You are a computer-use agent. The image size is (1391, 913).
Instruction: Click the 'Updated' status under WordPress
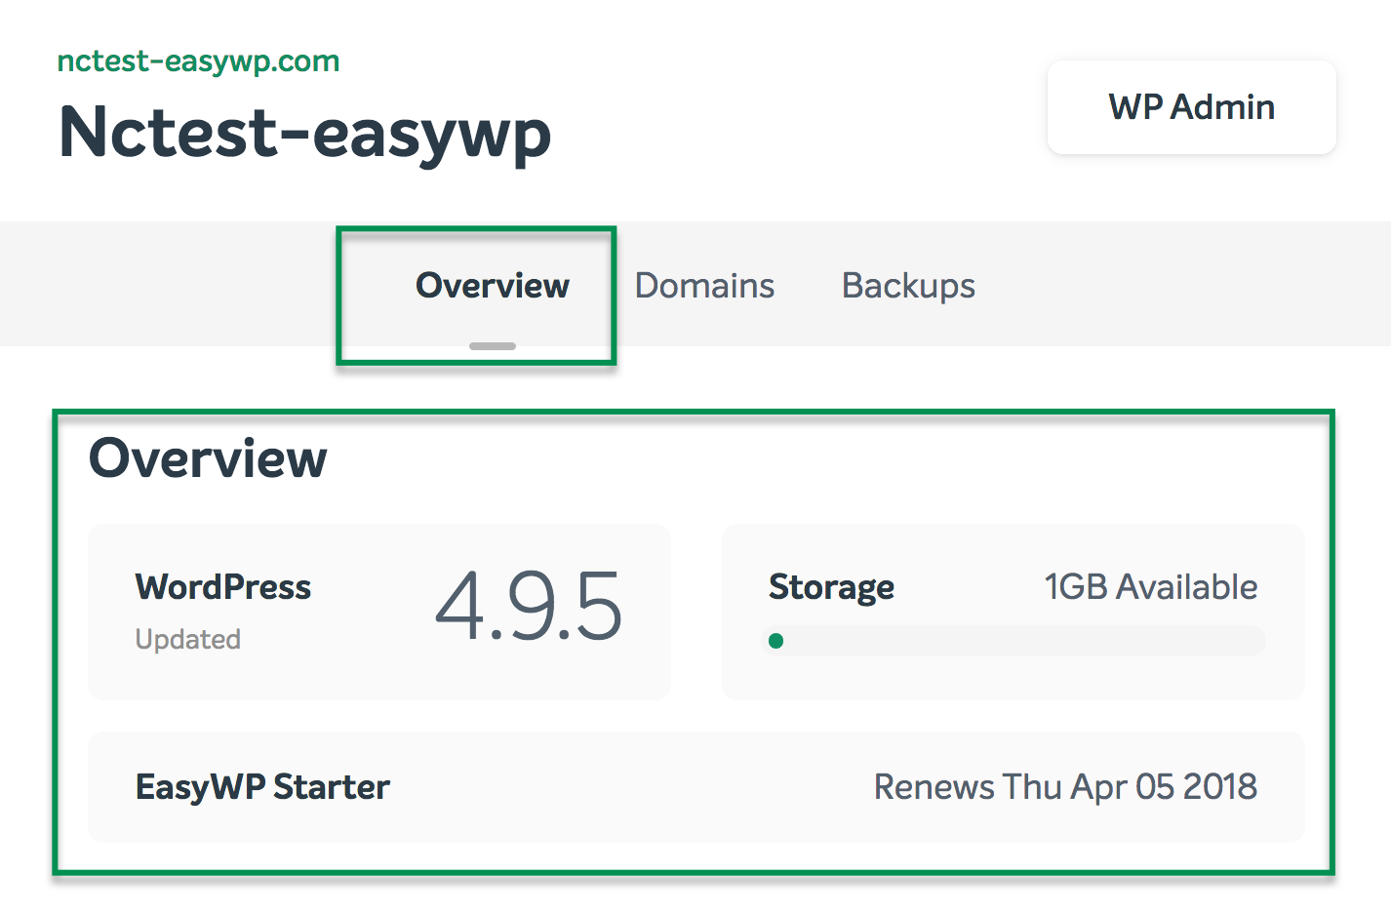[188, 639]
